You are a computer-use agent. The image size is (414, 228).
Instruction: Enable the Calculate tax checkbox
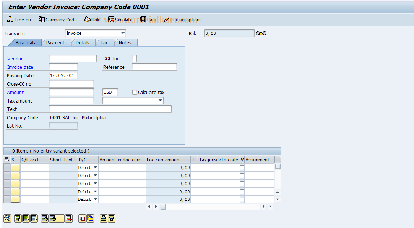[x=135, y=92]
